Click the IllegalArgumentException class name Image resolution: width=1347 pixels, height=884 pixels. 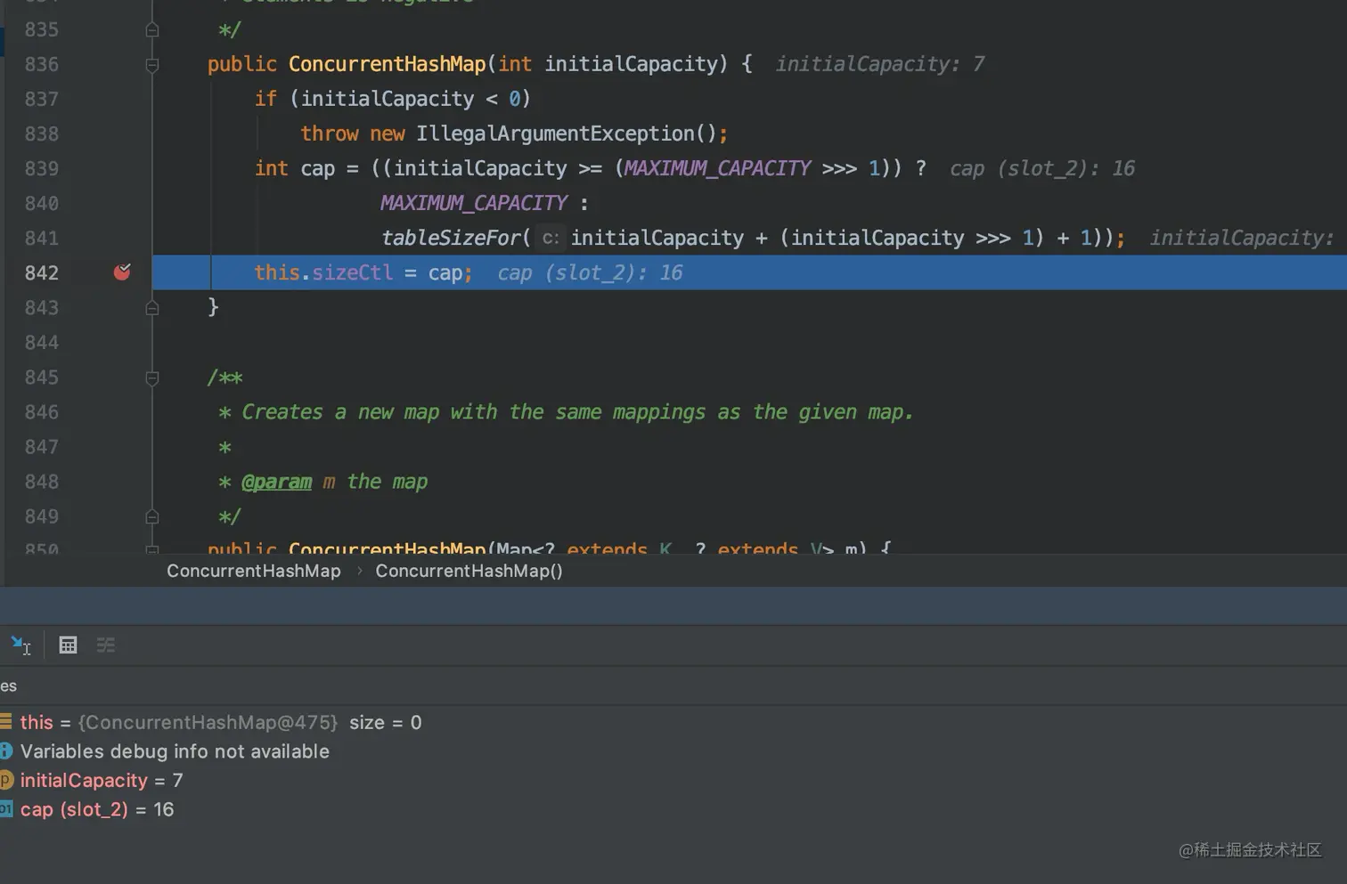555,134
